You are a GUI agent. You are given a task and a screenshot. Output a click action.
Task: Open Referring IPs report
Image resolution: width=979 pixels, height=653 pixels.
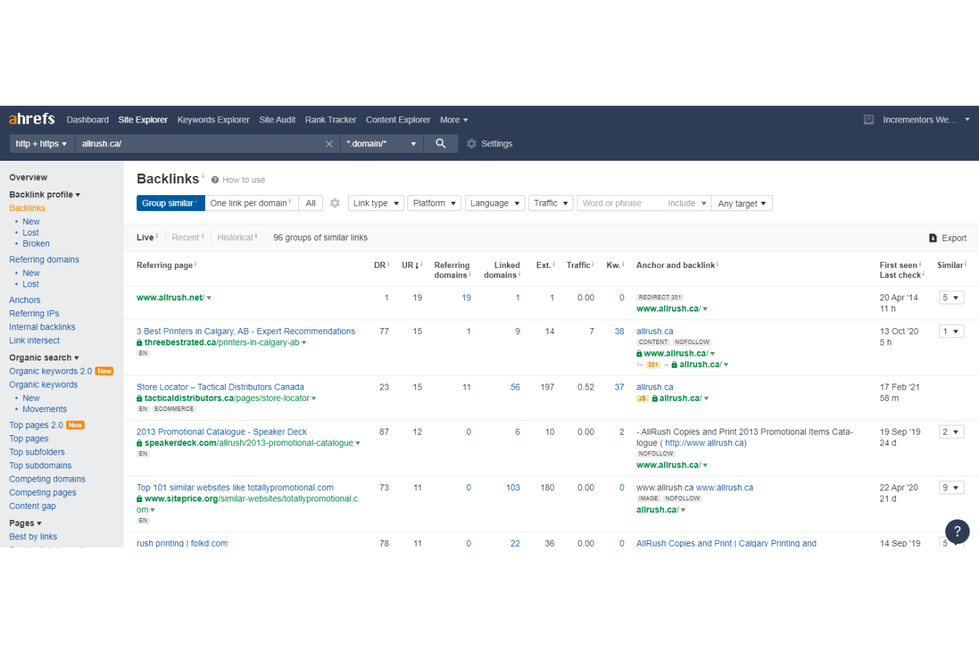tap(34, 314)
